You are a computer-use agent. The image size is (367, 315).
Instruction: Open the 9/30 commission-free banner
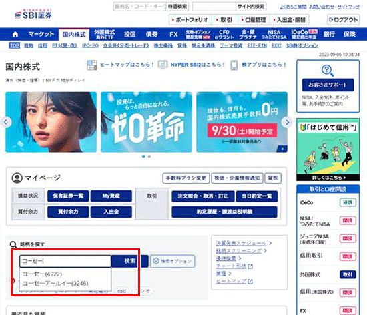[x=242, y=122]
